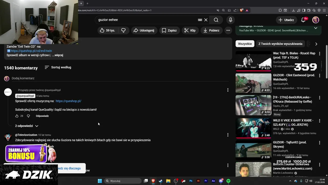
Task: Show next filter chips with the arrow
Action: coord(316,44)
